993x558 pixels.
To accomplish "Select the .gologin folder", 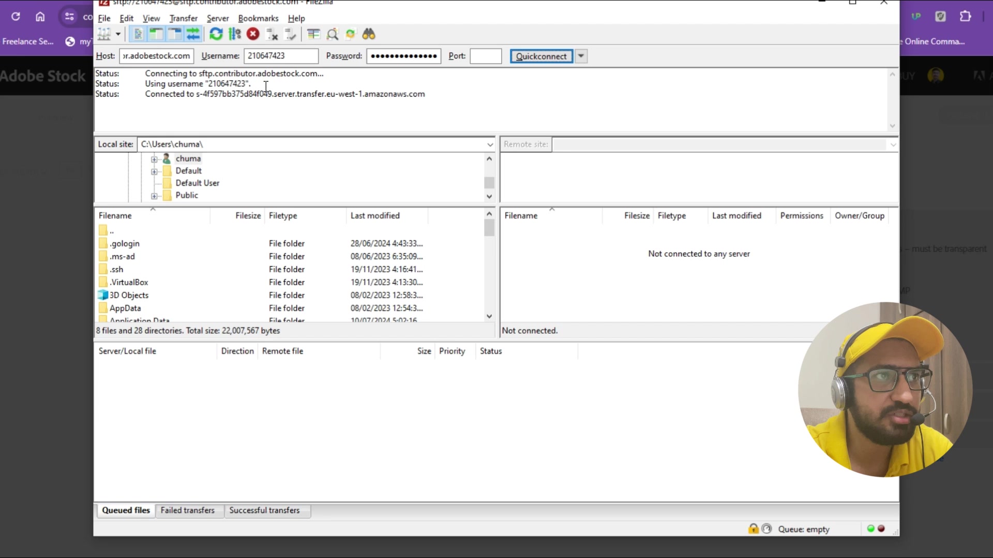I will click(x=125, y=243).
